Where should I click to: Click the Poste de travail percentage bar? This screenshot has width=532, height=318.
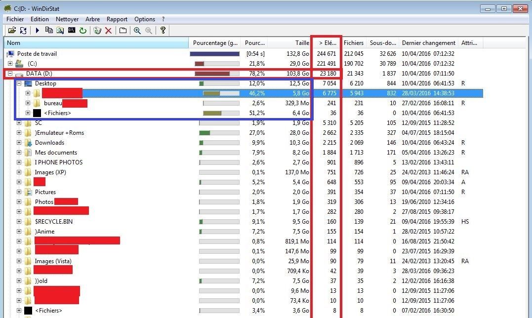coord(215,53)
